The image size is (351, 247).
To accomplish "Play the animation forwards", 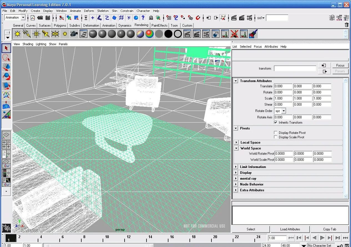I will pyautogui.click(x=322, y=238).
